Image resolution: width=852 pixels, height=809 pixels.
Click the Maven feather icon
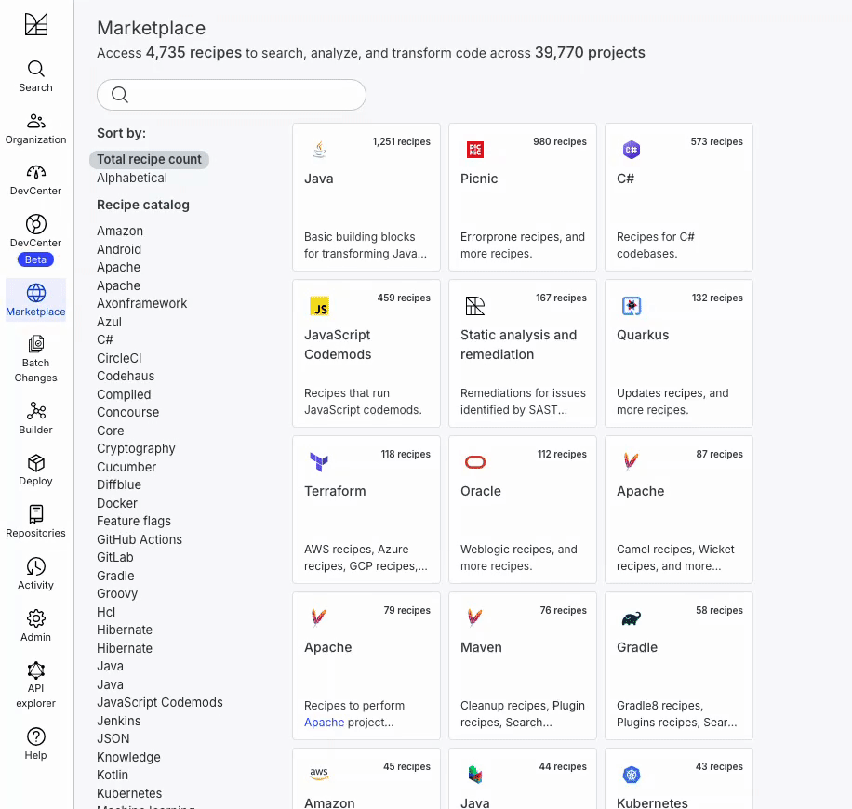coord(475,617)
